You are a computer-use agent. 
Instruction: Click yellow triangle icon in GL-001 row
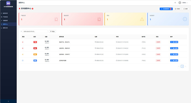(x=23, y=54)
